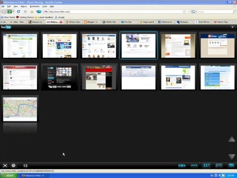Open the History menu
This screenshot has height=178, width=237.
[x=24, y=6]
